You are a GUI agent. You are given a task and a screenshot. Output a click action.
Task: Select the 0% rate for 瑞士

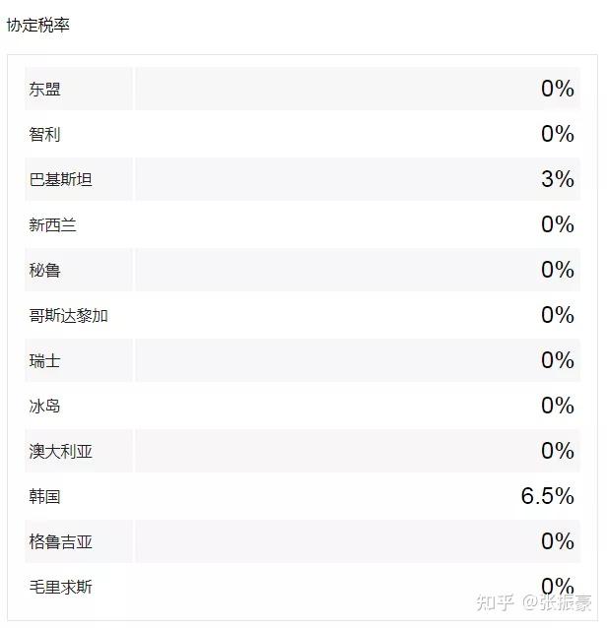coord(557,360)
